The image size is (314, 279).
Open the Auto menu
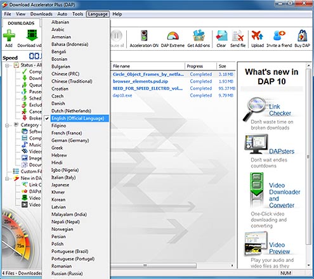point(62,14)
